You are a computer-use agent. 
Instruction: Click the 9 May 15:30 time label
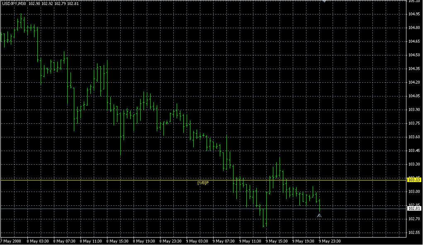(x=277, y=241)
